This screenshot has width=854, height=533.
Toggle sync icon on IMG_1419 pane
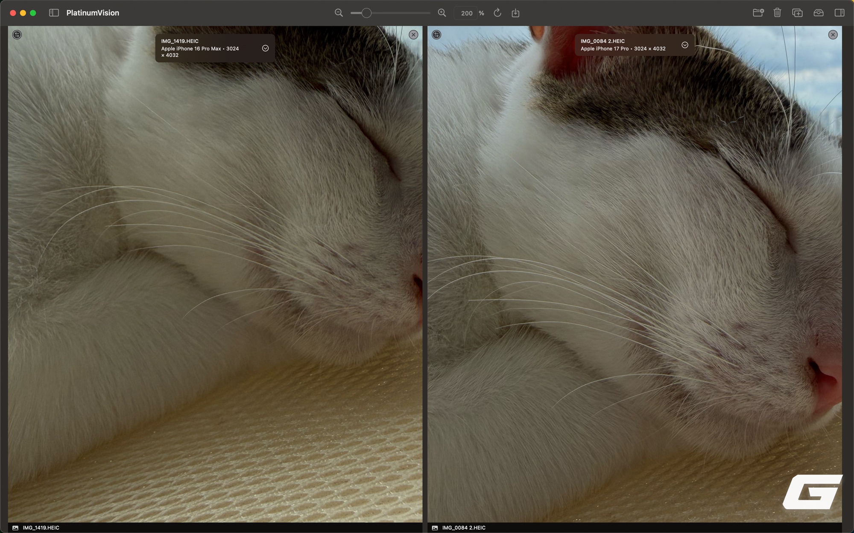tap(17, 35)
